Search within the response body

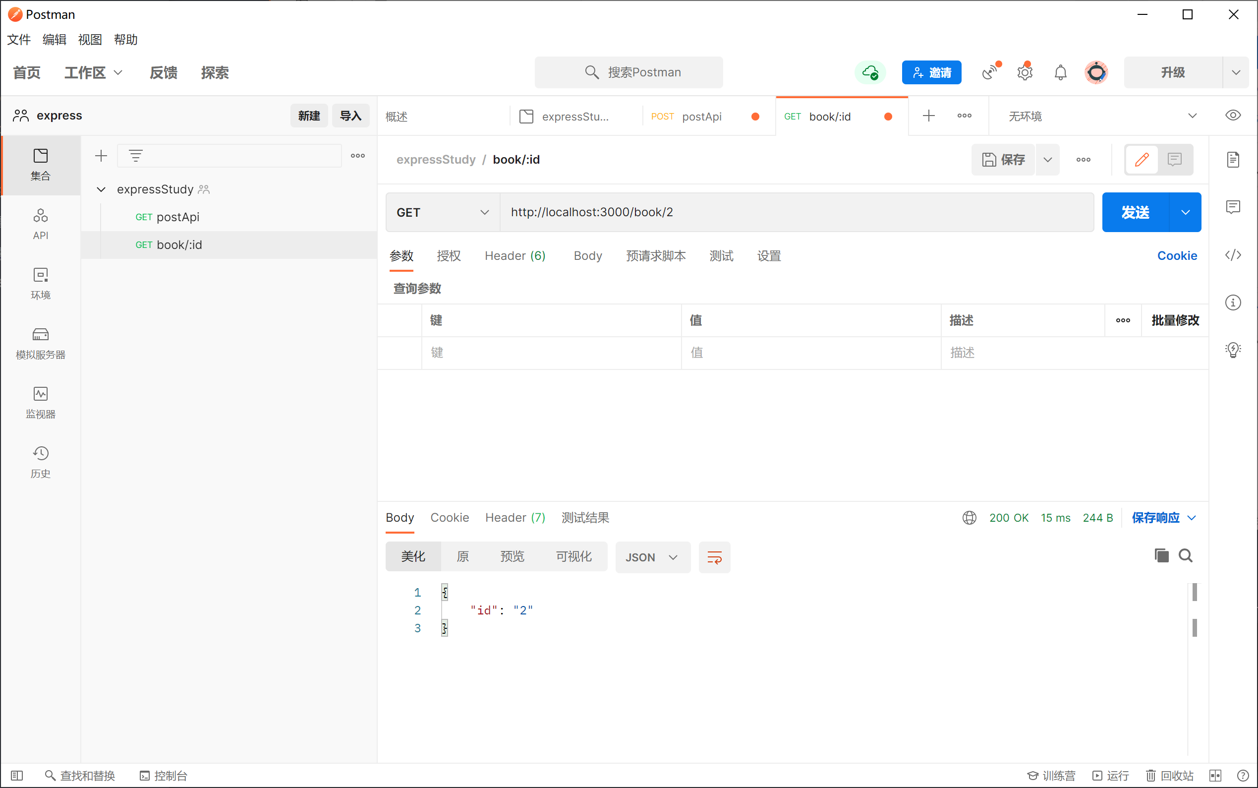1186,555
